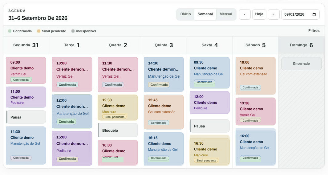The width and height of the screenshot is (328, 175).
Task: Edit the 09/01/2026 date field
Action: click(x=300, y=14)
